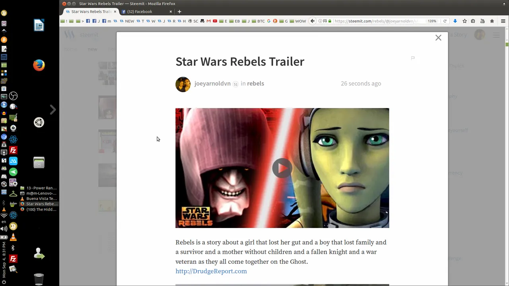509x286 pixels.
Task: Open the calculator icon in the panel
Action: tap(4, 57)
